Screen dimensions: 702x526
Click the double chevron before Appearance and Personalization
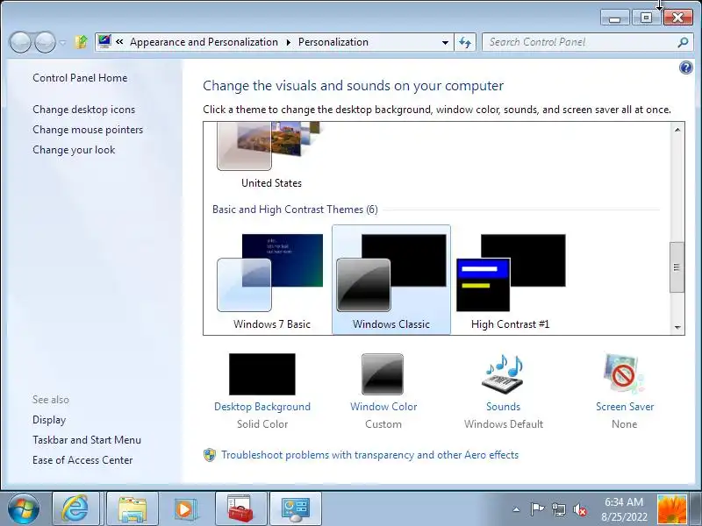(119, 41)
